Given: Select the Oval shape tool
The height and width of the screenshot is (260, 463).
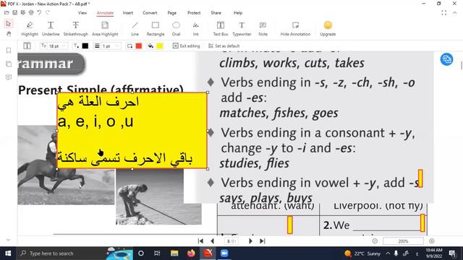Looking at the screenshot, I should click(176, 29).
